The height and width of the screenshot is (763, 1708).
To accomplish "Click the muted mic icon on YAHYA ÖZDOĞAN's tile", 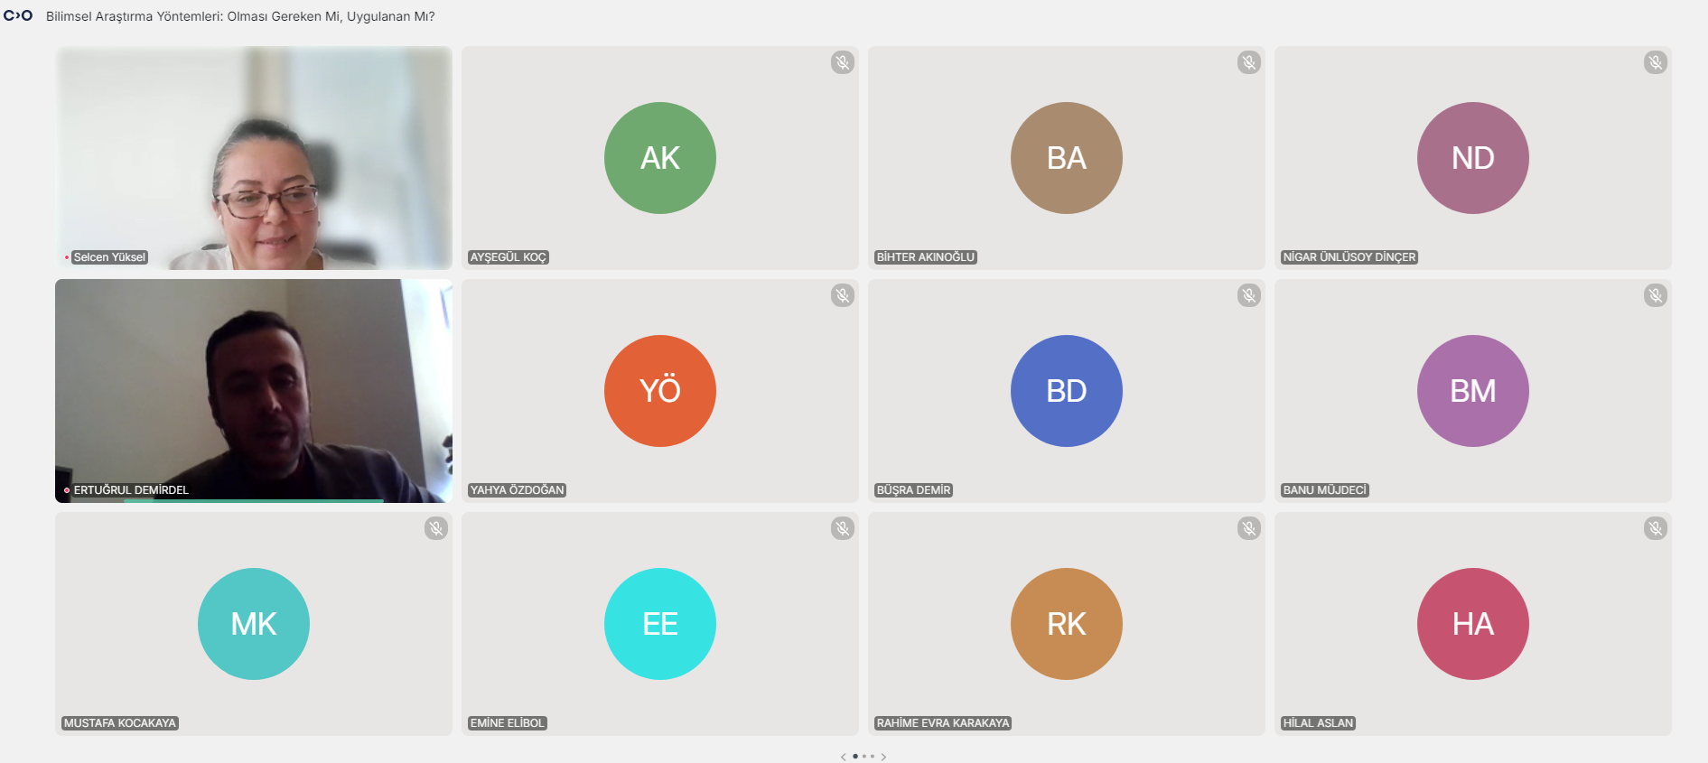I will point(842,295).
